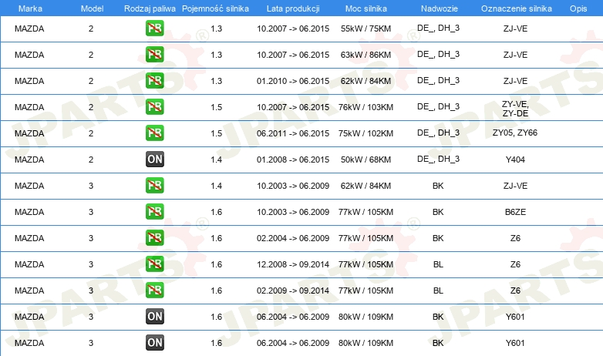Viewport: 603px width, 356px height.
Task: Click the 76kW / 103KM power cell
Action: 366,107
